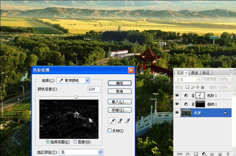This screenshot has width=236, height=156.
Task: Click the lock all padlock icon
Action: (203, 87)
